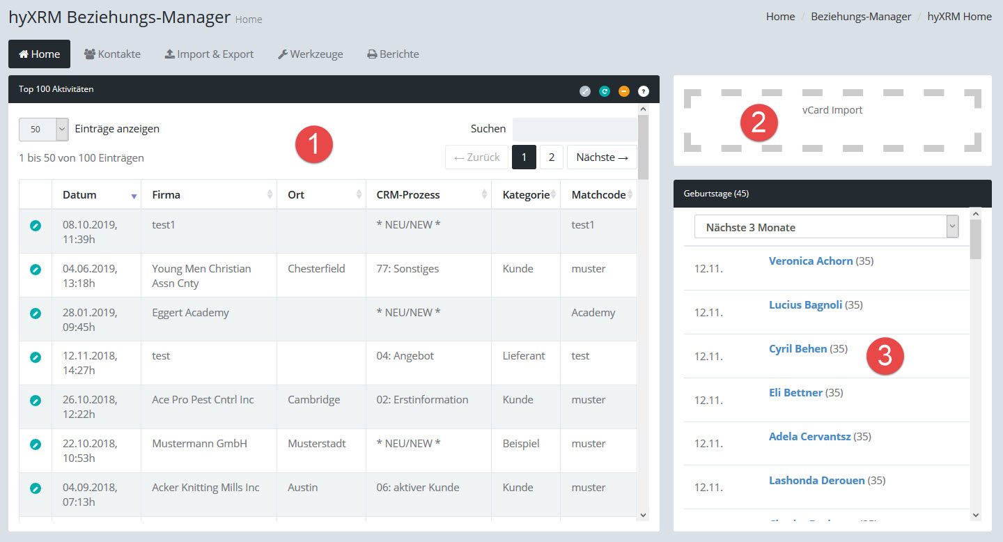1003x542 pixels.
Task: Minimize the Top 100 Aktivitäten panel
Action: [x=624, y=91]
